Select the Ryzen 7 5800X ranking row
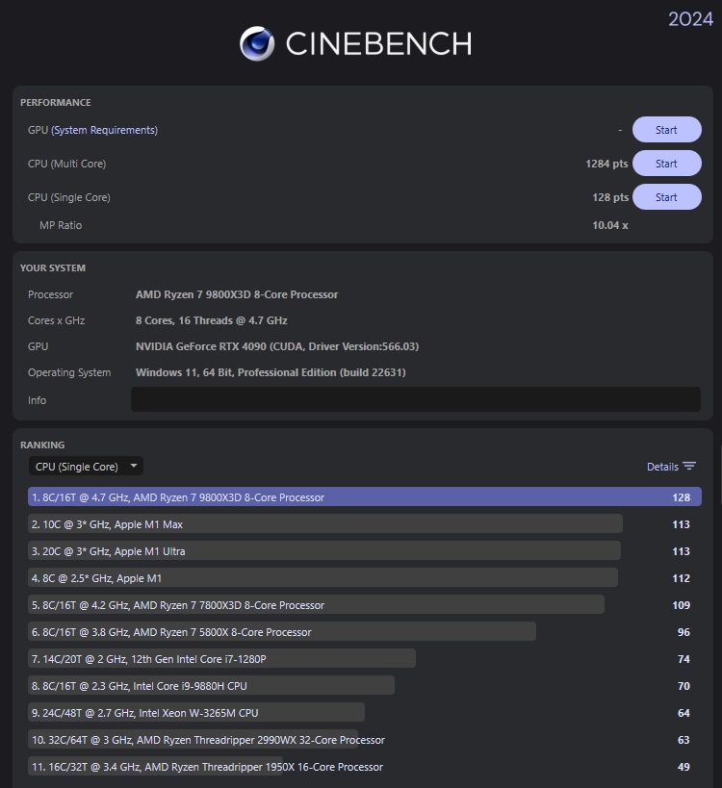 pos(365,632)
